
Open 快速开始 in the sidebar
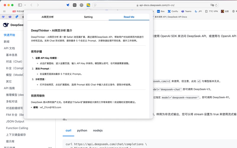pyautogui.click(x=9, y=35)
